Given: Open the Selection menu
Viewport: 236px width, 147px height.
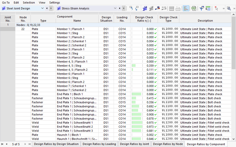Looking at the screenshot, I should pos(29,2).
